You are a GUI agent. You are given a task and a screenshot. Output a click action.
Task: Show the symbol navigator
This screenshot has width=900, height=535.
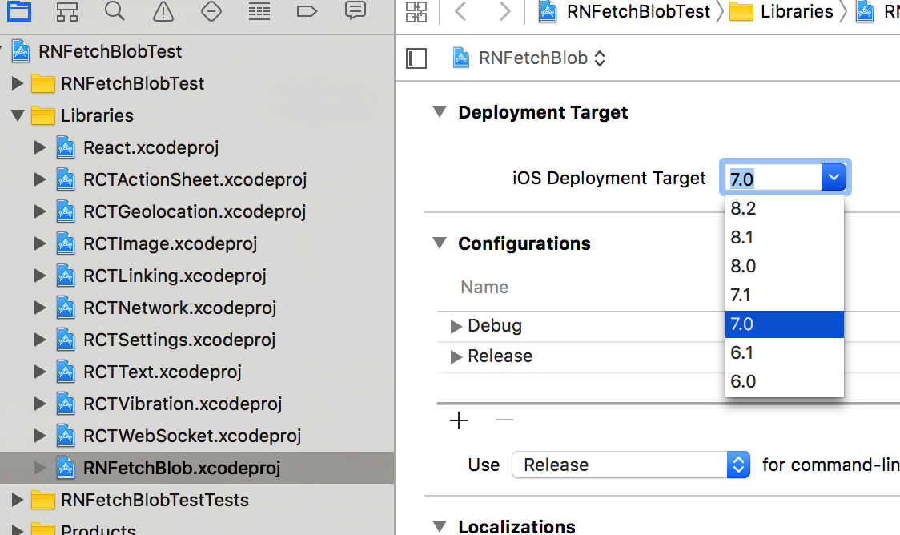point(67,11)
